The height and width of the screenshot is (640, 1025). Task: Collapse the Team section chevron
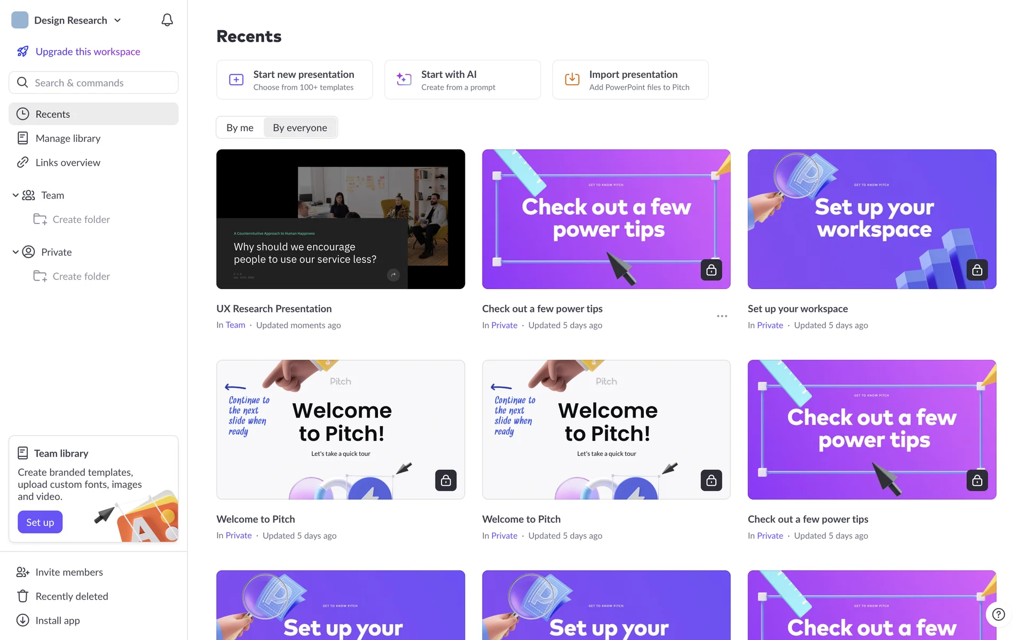(15, 195)
